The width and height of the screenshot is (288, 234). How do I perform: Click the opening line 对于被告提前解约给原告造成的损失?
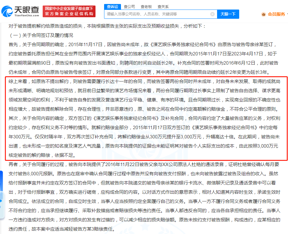click(107, 26)
